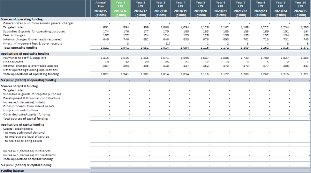
Task: Select Surplus / (deficit) of capital funding label
Action: pos(26,165)
